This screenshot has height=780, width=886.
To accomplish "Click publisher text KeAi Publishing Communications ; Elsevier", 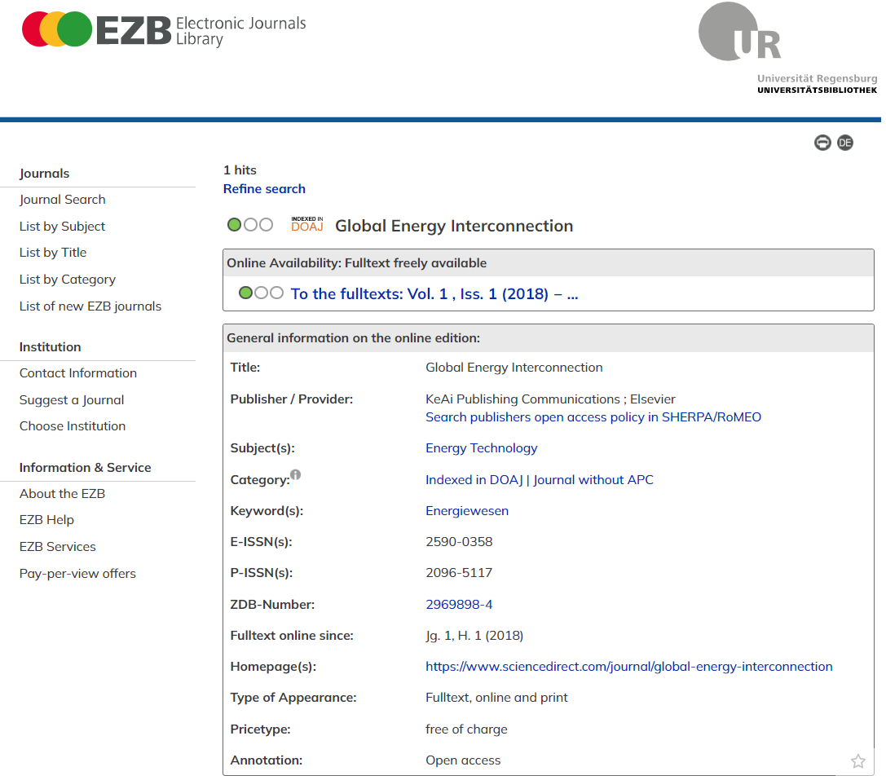I will point(550,399).
